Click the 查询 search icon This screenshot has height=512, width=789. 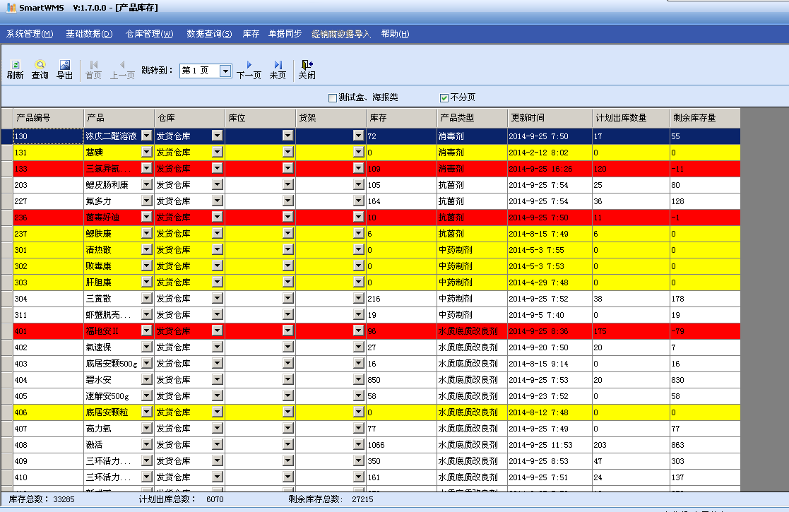click(x=40, y=65)
